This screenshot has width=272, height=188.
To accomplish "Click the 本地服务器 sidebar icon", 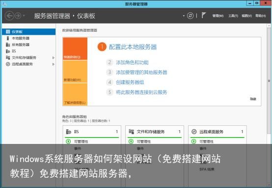I will [x=8, y=38].
